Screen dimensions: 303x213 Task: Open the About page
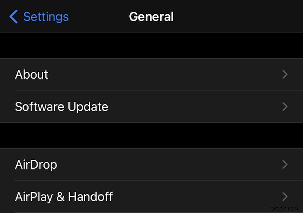(x=32, y=74)
